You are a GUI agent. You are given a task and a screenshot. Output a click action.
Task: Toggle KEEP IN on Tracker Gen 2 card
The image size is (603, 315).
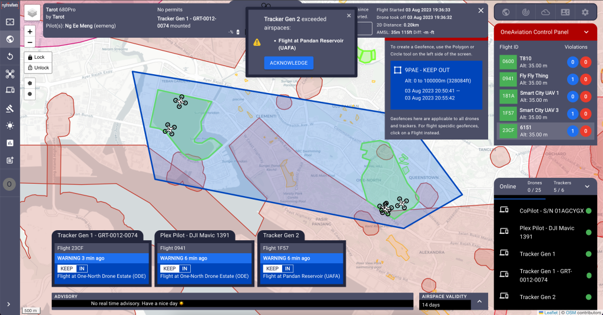(x=279, y=268)
